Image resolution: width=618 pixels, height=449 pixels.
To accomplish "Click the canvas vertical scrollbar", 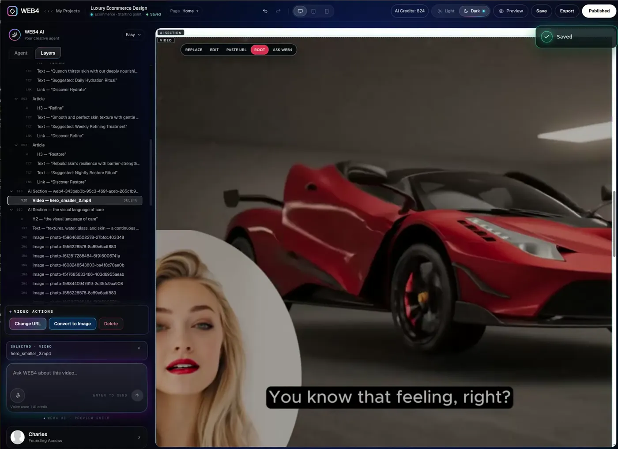I will (x=614, y=224).
